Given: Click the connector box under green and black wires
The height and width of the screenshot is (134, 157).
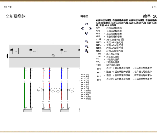Looking at the screenshot, I should (x=28, y=110).
